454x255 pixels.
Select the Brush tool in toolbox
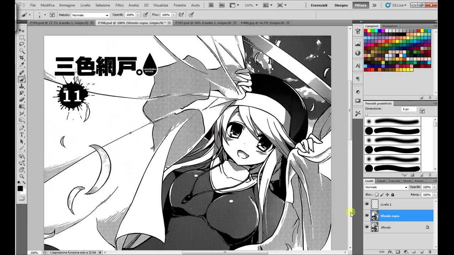pyautogui.click(x=22, y=79)
